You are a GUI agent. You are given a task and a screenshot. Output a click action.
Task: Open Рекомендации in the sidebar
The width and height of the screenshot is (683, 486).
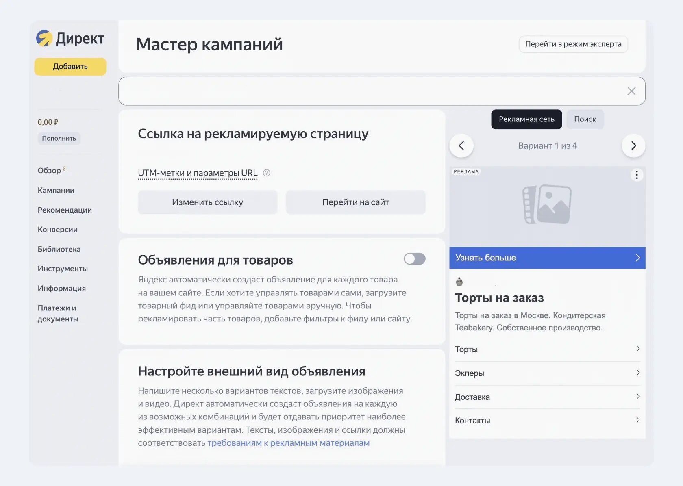tap(65, 210)
